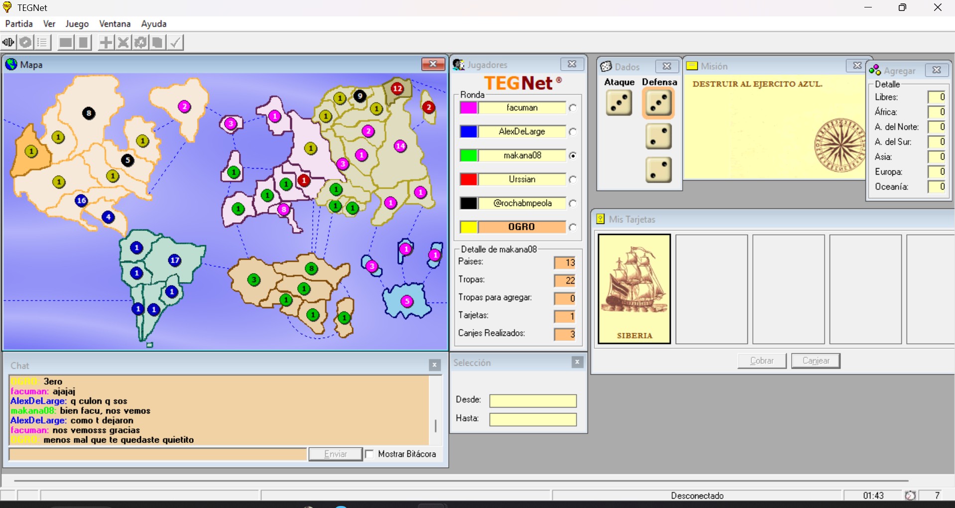Click the connect icon at toolbar start
Screen dimensions: 955x508
pyautogui.click(x=8, y=43)
